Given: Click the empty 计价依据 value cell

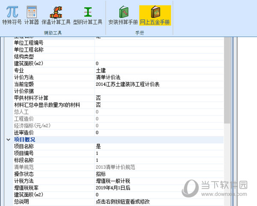Looking at the screenshot, I should point(159,91).
